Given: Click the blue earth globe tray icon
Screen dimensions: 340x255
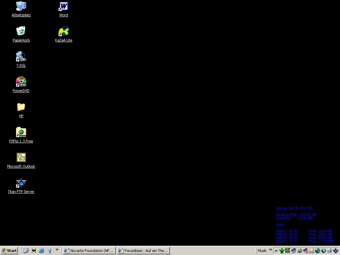Looking at the screenshot, I should (x=324, y=251).
